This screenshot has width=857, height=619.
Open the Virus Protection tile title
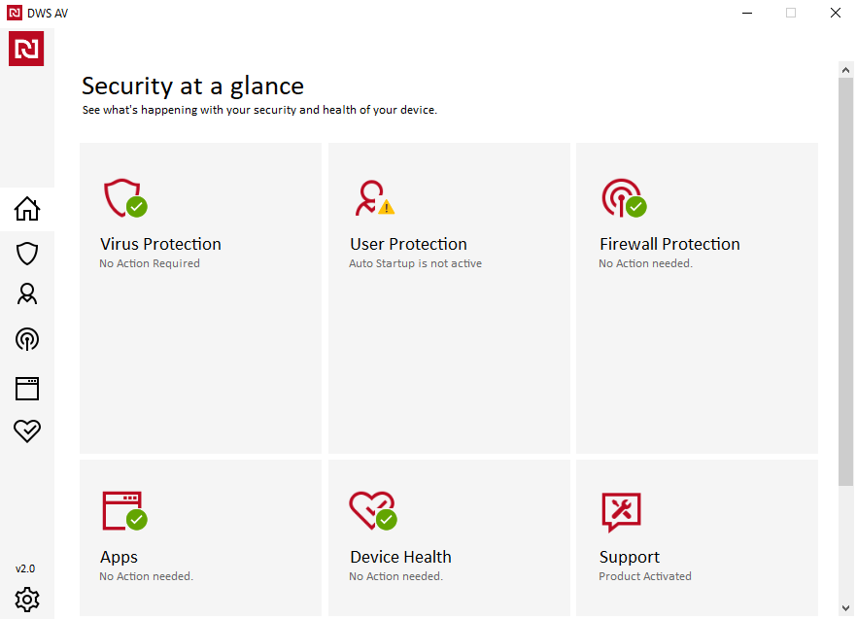click(160, 244)
